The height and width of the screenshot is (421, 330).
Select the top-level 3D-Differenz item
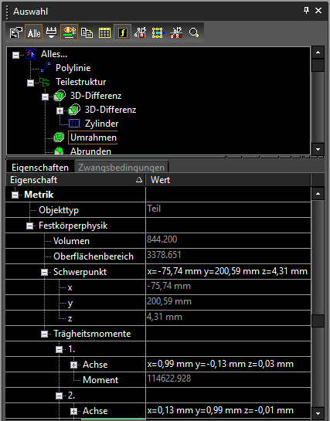click(x=96, y=96)
